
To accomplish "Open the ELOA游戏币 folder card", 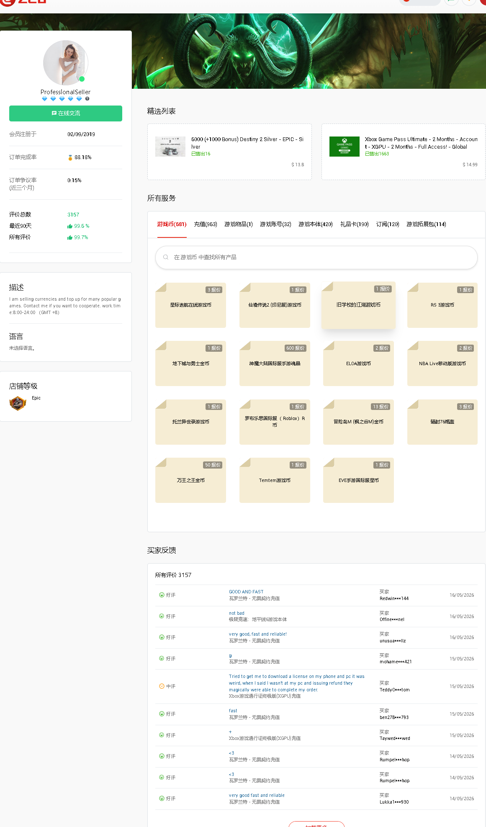I will tap(358, 363).
